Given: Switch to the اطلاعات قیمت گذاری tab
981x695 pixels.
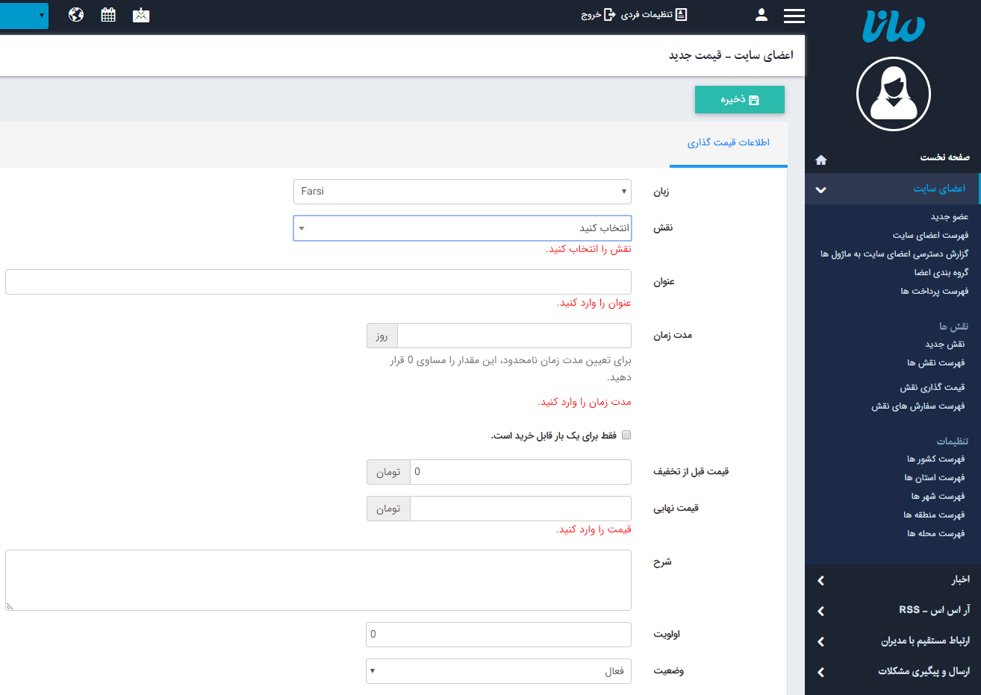Looking at the screenshot, I should (729, 142).
